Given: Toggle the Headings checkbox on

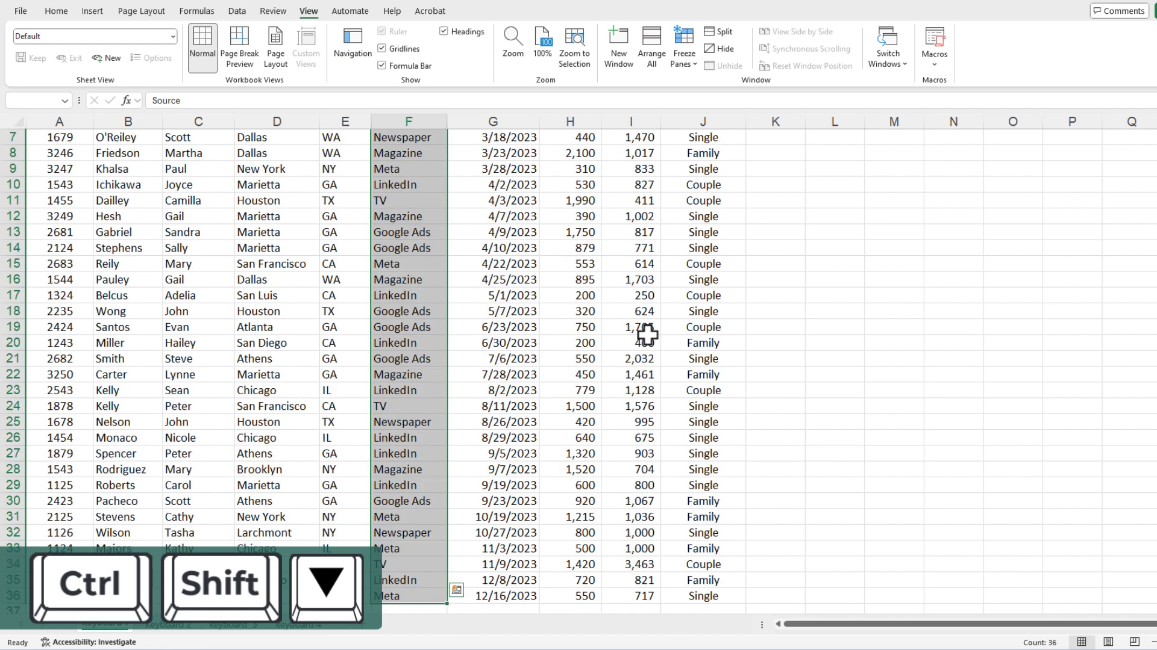Looking at the screenshot, I should pos(444,30).
